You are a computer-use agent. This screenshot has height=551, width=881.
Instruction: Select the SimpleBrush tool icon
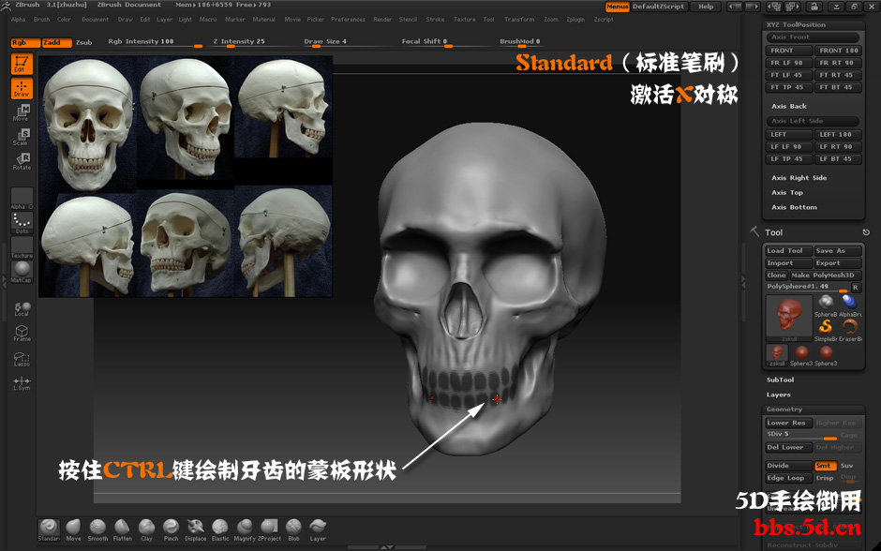[826, 327]
